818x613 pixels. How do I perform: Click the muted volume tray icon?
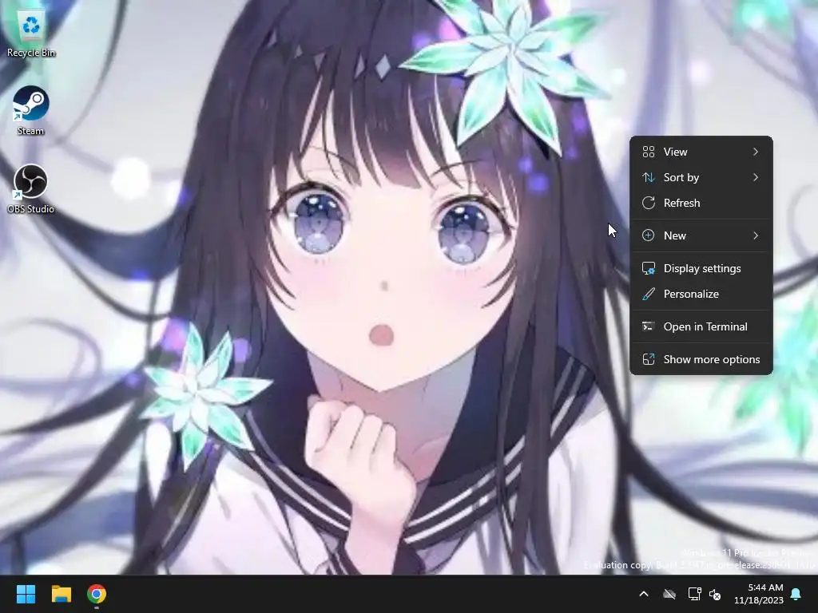pyautogui.click(x=715, y=594)
